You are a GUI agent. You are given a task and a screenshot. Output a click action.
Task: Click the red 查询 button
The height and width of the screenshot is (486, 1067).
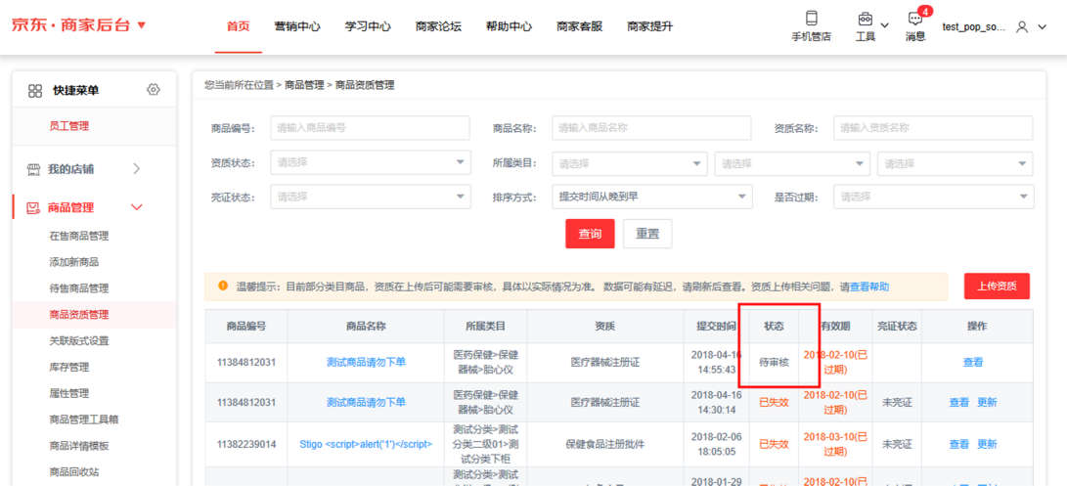click(590, 234)
